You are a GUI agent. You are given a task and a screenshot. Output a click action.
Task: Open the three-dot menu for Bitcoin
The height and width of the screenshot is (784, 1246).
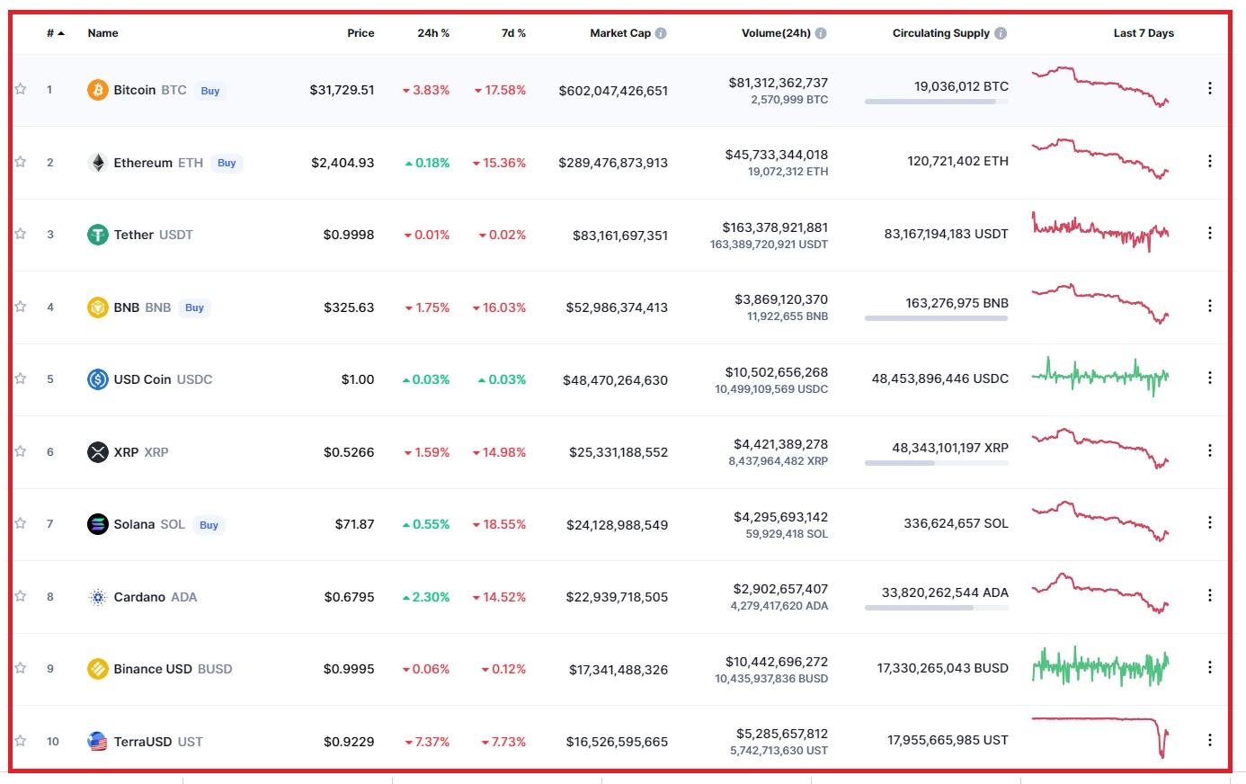[x=1209, y=88]
